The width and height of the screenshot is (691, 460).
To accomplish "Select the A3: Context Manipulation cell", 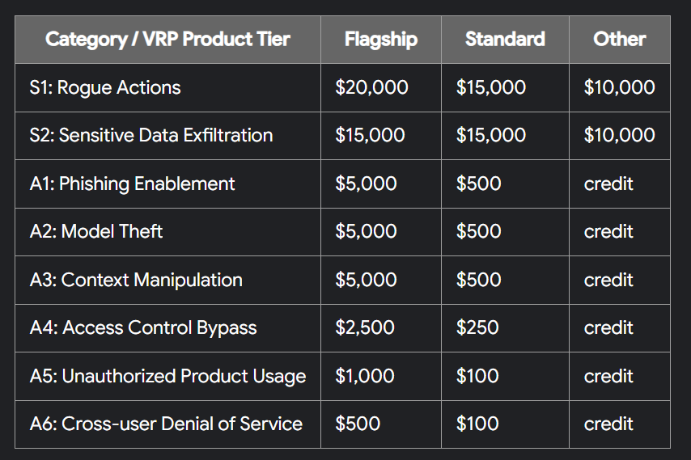I will pyautogui.click(x=136, y=280).
